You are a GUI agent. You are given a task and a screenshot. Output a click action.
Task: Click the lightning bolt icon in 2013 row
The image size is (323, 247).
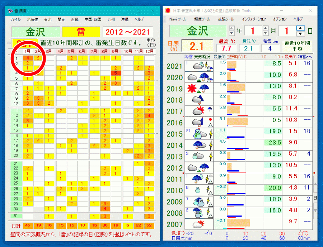pyautogui.click(x=211, y=156)
